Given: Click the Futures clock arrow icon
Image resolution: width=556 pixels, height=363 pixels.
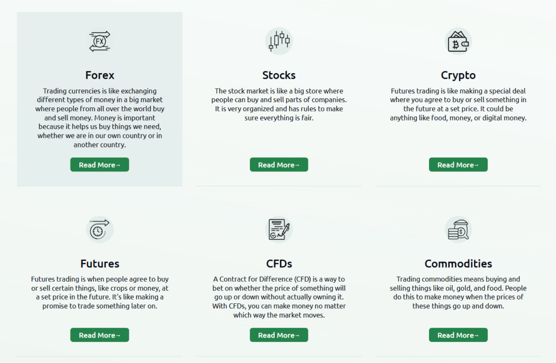Looking at the screenshot, I should [99, 230].
